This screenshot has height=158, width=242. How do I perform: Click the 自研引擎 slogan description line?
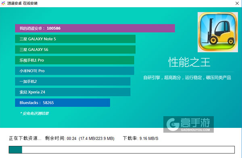point(187,78)
